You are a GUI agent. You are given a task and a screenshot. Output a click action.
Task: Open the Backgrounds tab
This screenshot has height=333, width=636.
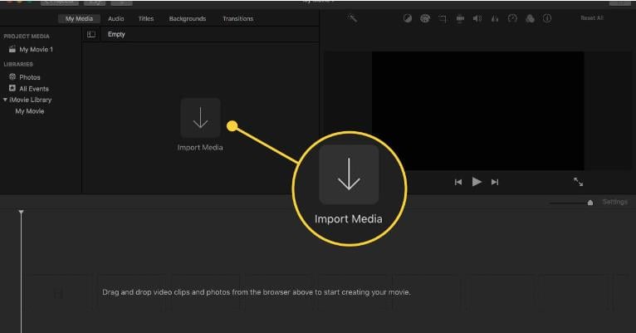point(188,18)
